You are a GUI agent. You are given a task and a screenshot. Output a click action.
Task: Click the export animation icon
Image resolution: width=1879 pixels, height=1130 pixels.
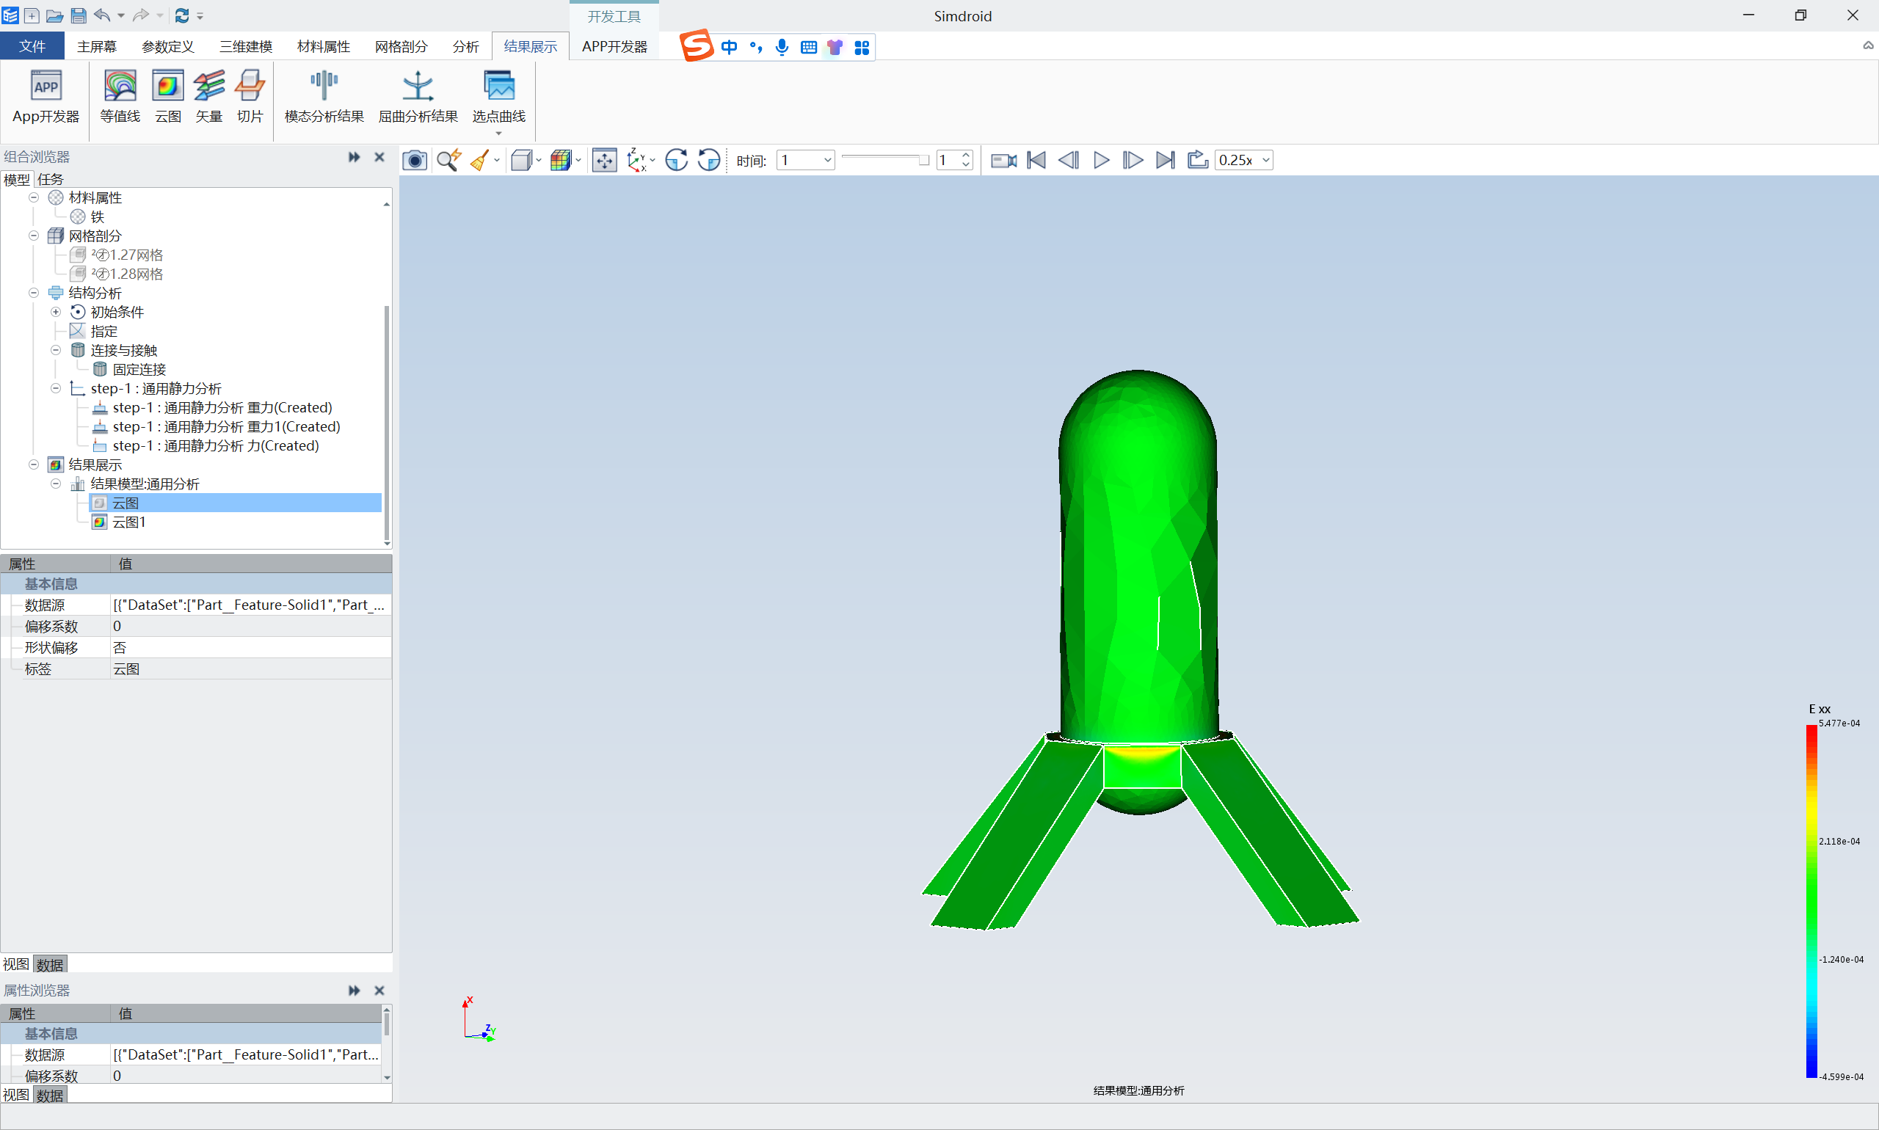pyautogui.click(x=1197, y=160)
